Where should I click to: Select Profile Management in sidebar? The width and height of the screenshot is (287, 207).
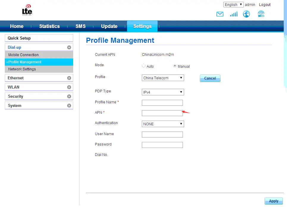click(39, 62)
